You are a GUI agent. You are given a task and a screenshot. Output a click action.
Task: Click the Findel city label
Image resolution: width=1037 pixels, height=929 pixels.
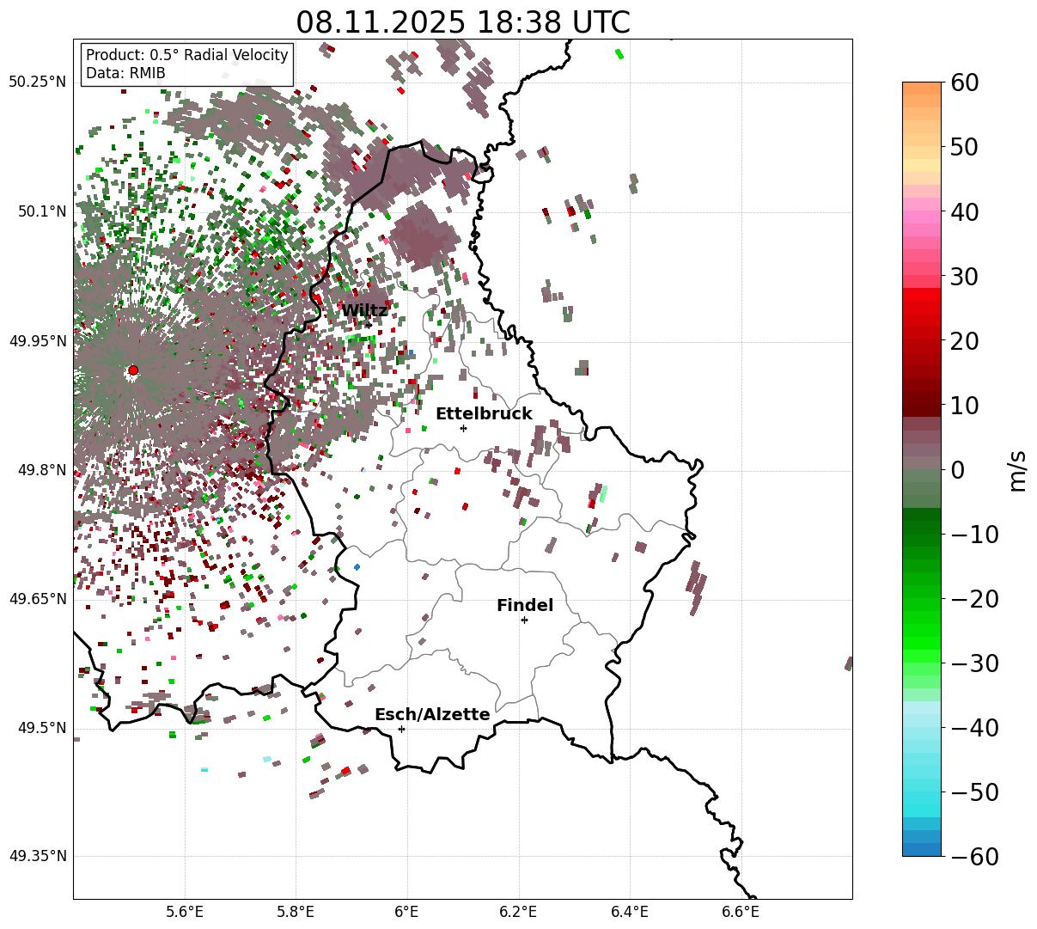[x=525, y=606]
